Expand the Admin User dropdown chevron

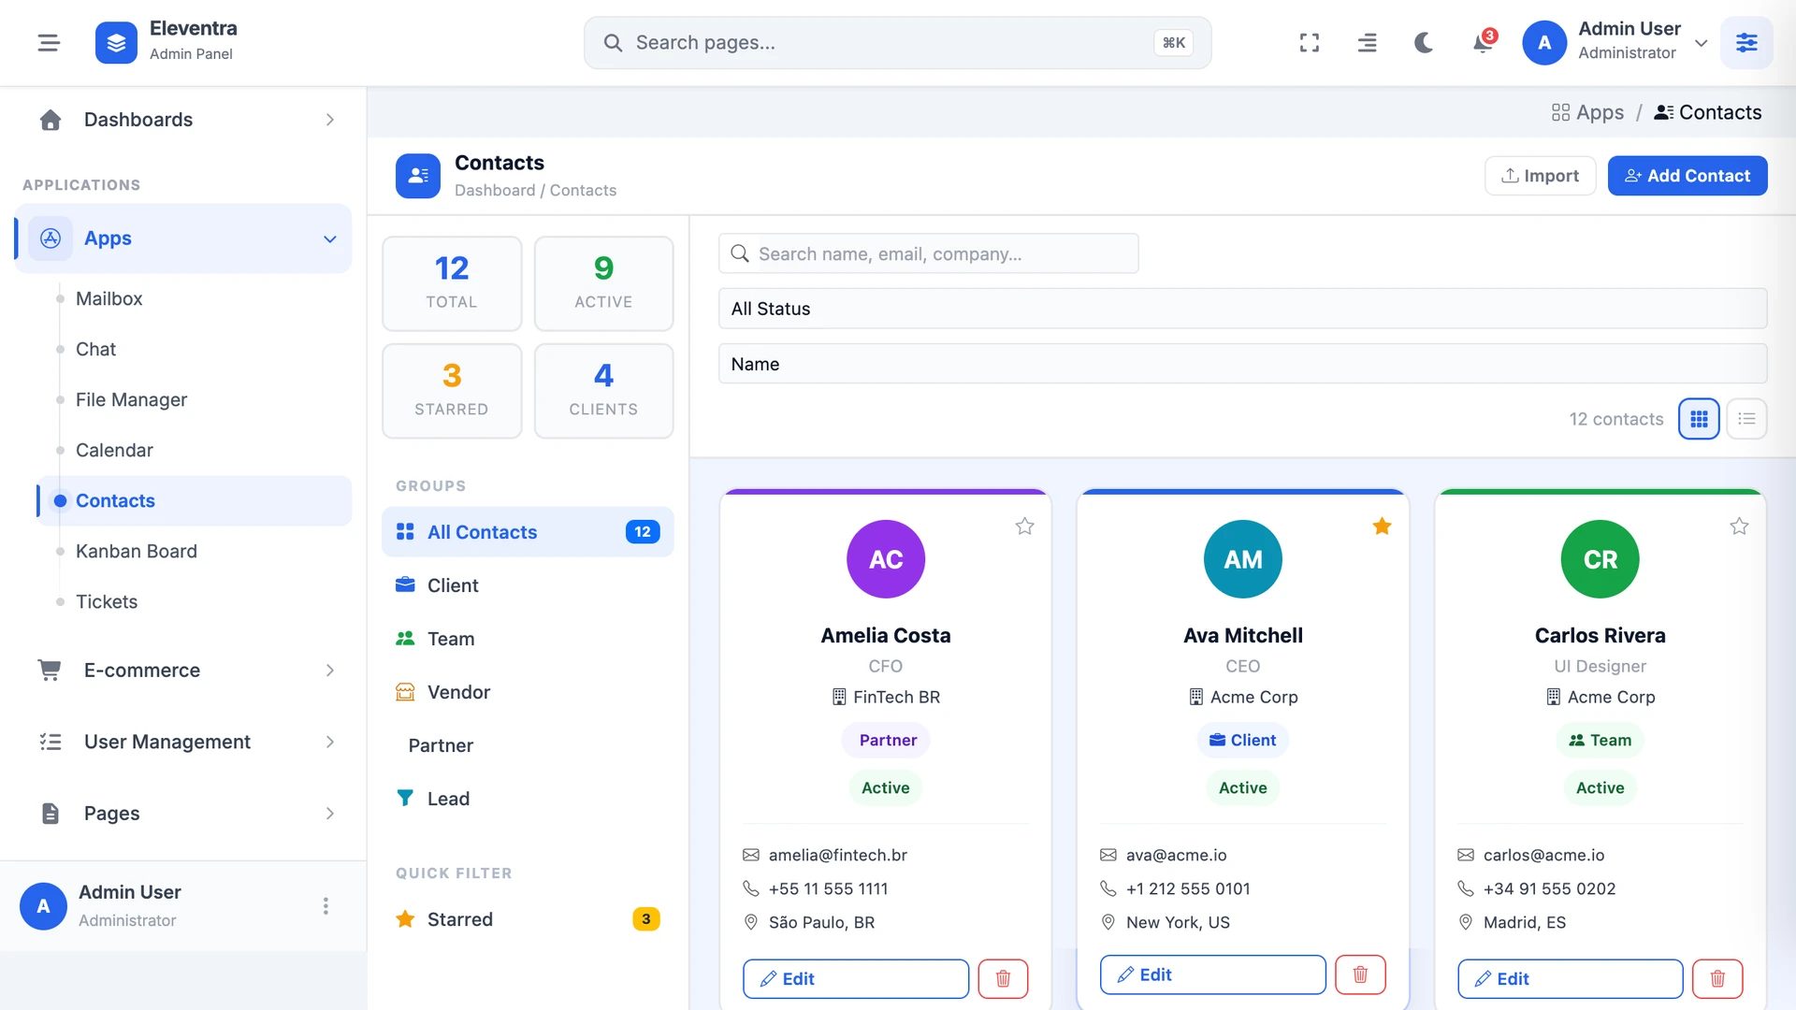pyautogui.click(x=1702, y=43)
